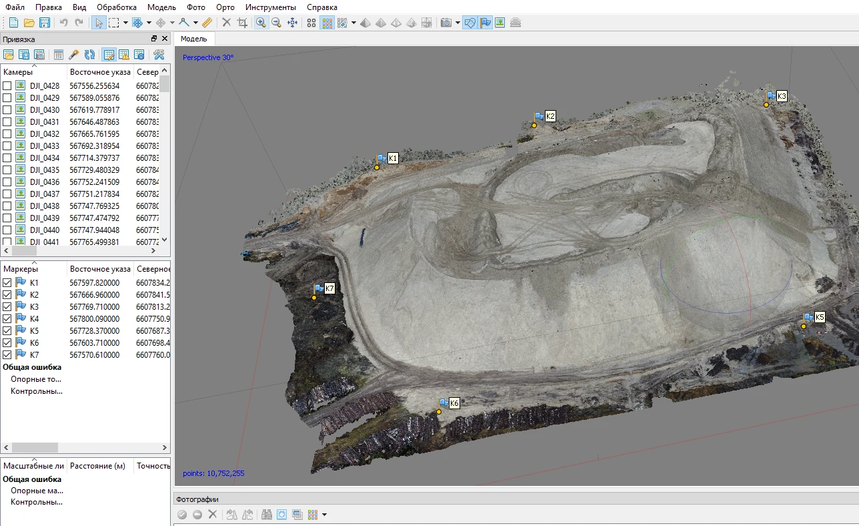Open reference settings wrench-hammer icon

(159, 55)
